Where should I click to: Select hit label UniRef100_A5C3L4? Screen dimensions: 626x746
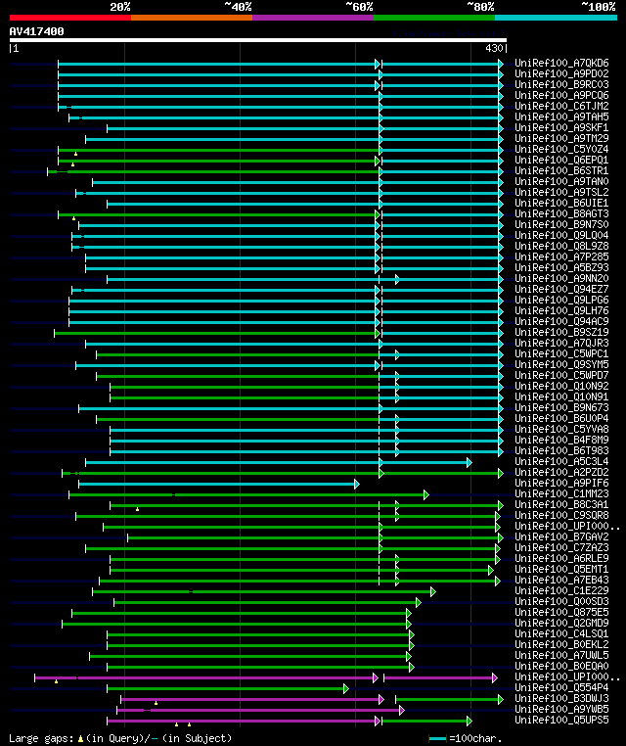(x=561, y=461)
